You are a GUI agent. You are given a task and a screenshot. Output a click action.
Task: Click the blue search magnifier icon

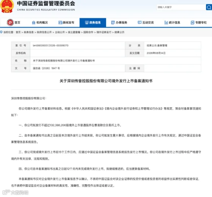[209, 7]
